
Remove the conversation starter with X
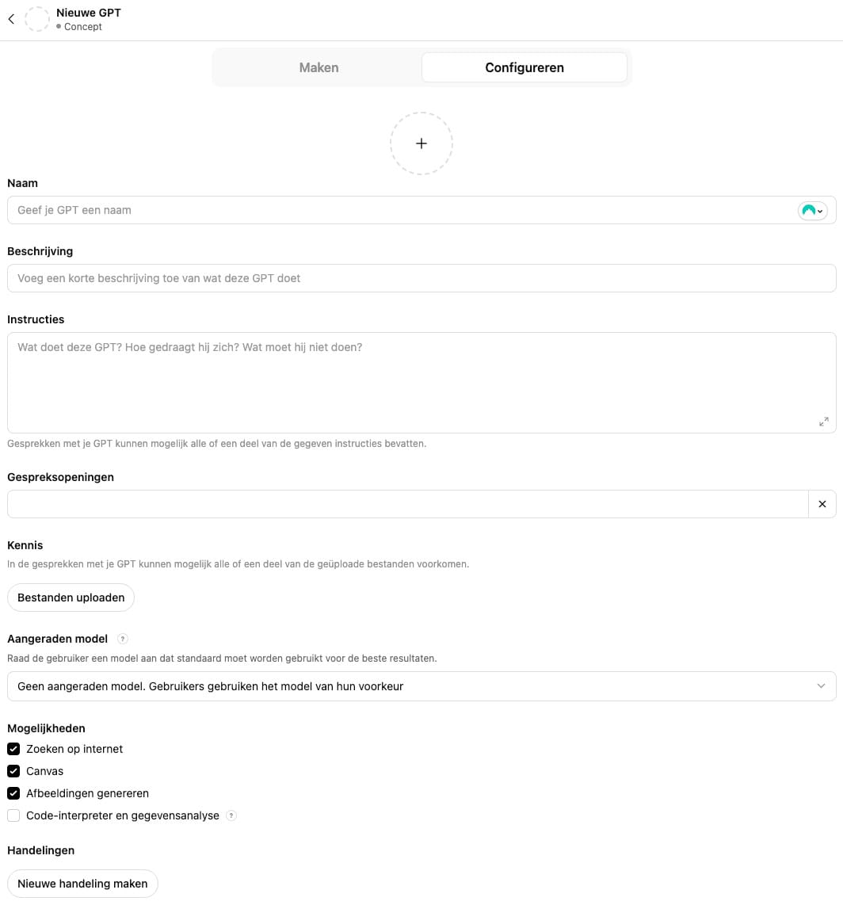click(822, 504)
